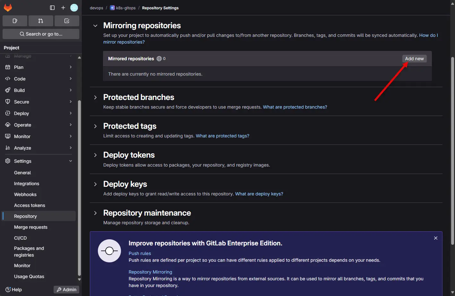The height and width of the screenshot is (296, 455).
Task: Click the Admin button
Action: [66, 290]
